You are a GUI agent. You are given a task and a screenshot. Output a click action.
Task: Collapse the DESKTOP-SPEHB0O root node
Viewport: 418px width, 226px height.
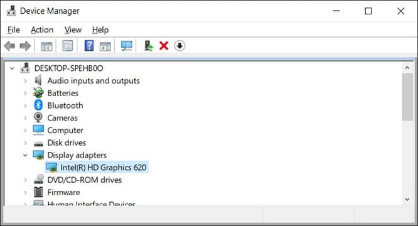pyautogui.click(x=12, y=68)
